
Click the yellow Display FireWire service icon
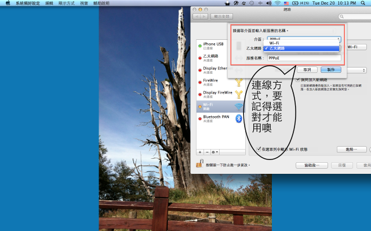239,94
